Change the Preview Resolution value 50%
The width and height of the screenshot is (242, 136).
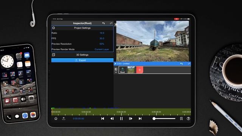(x=102, y=44)
